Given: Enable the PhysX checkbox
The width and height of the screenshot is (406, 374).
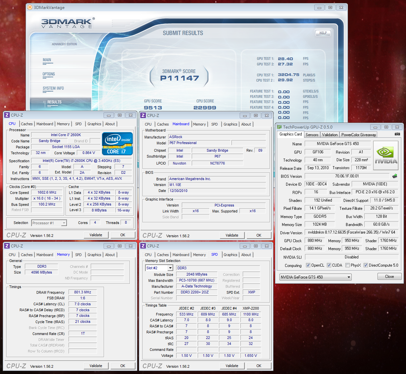Looking at the screenshot, I should 347,265.
